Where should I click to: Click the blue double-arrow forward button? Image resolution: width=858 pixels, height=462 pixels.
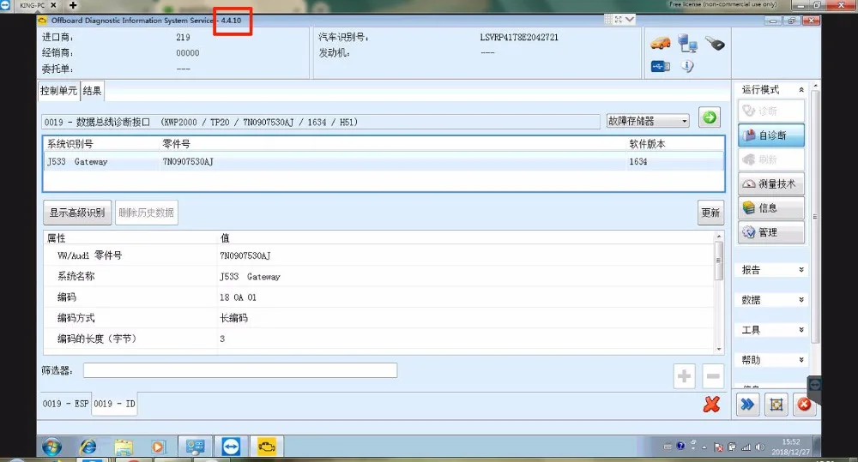click(x=747, y=405)
